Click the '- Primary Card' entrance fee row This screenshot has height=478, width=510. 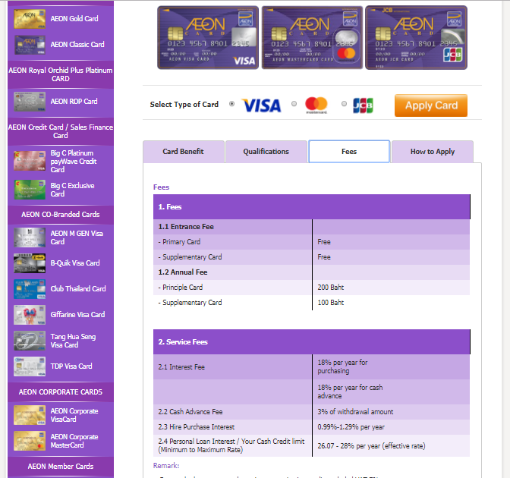(x=312, y=242)
